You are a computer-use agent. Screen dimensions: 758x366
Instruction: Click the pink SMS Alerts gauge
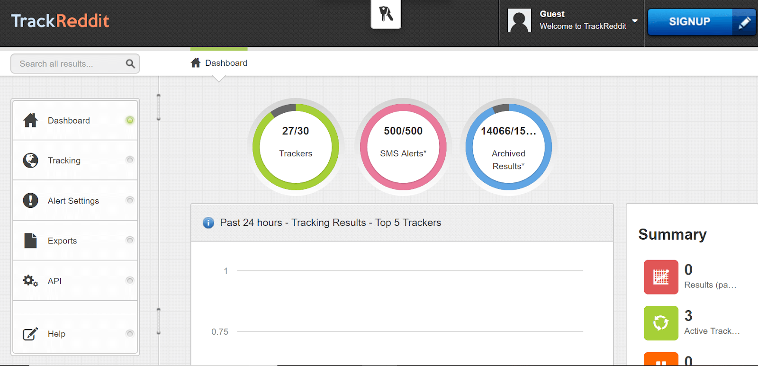pyautogui.click(x=403, y=147)
